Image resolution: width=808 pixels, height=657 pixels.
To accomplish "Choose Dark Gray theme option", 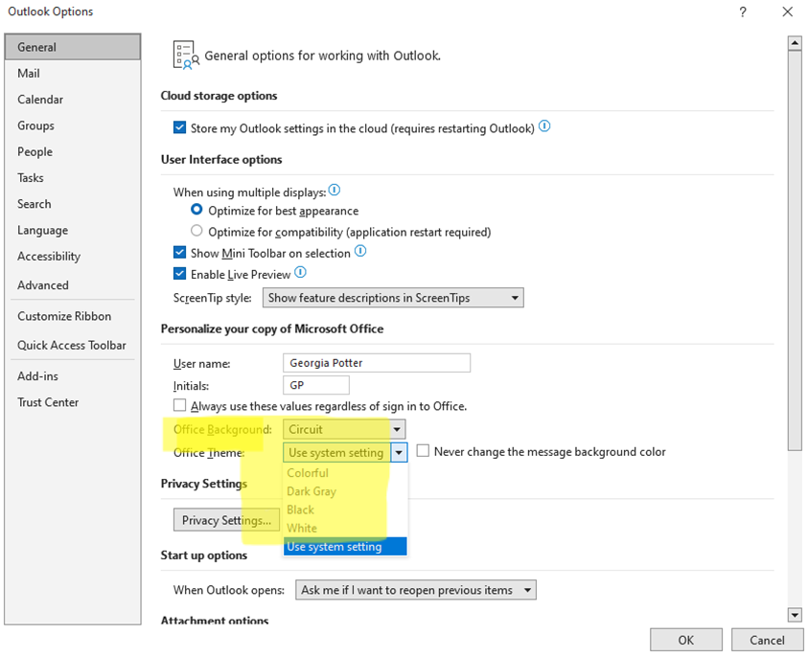I will [345, 491].
